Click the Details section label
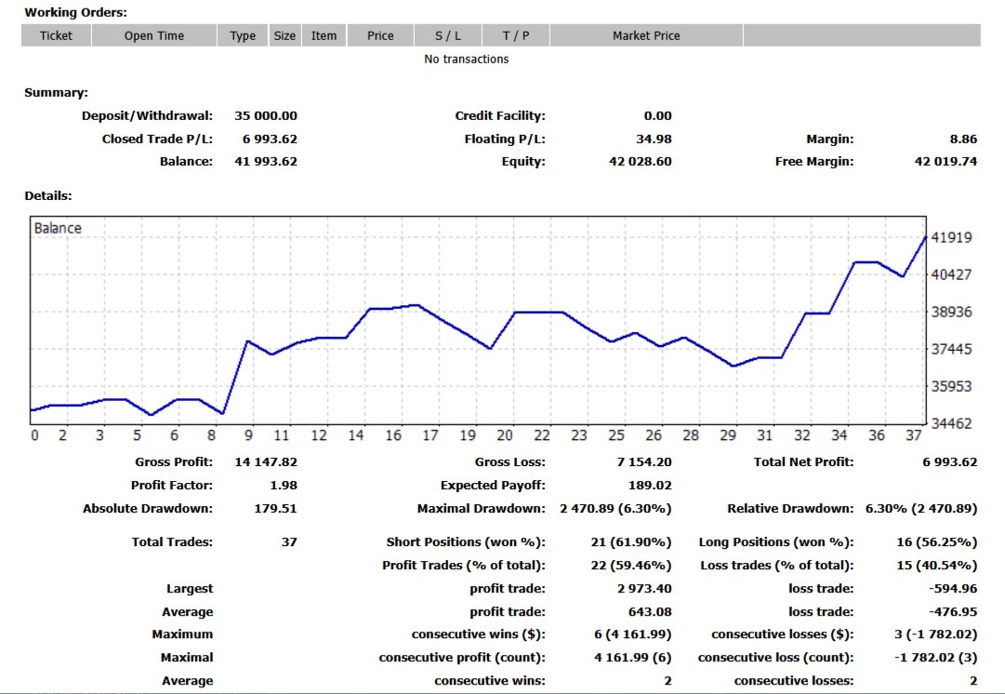 46,195
